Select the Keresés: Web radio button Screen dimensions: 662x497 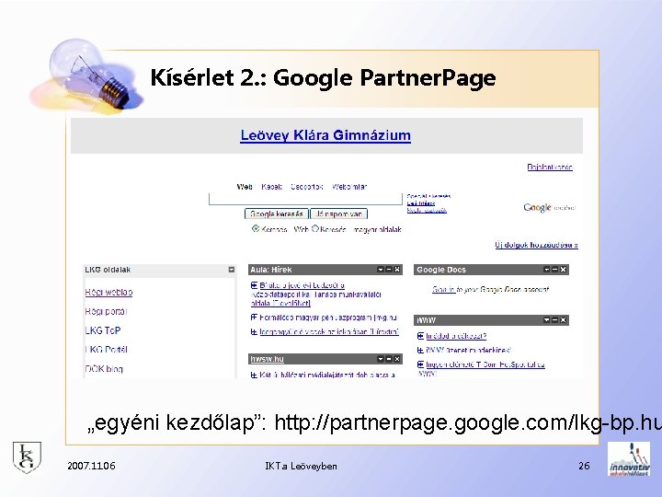tap(255, 228)
